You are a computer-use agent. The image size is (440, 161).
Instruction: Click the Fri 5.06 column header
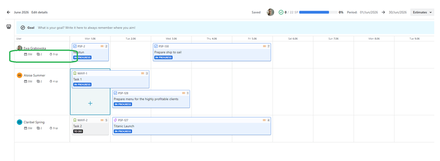[x=252, y=39]
